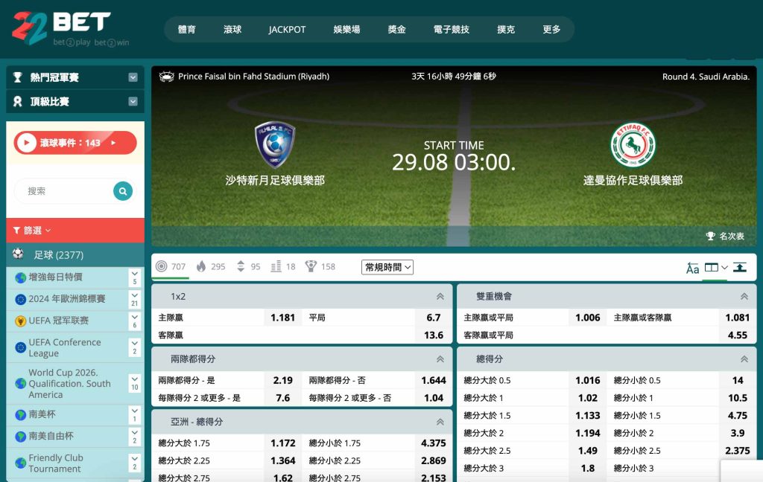Screen dimensions: 763x482
Task: Open the 更多 more menu
Action: coord(551,30)
